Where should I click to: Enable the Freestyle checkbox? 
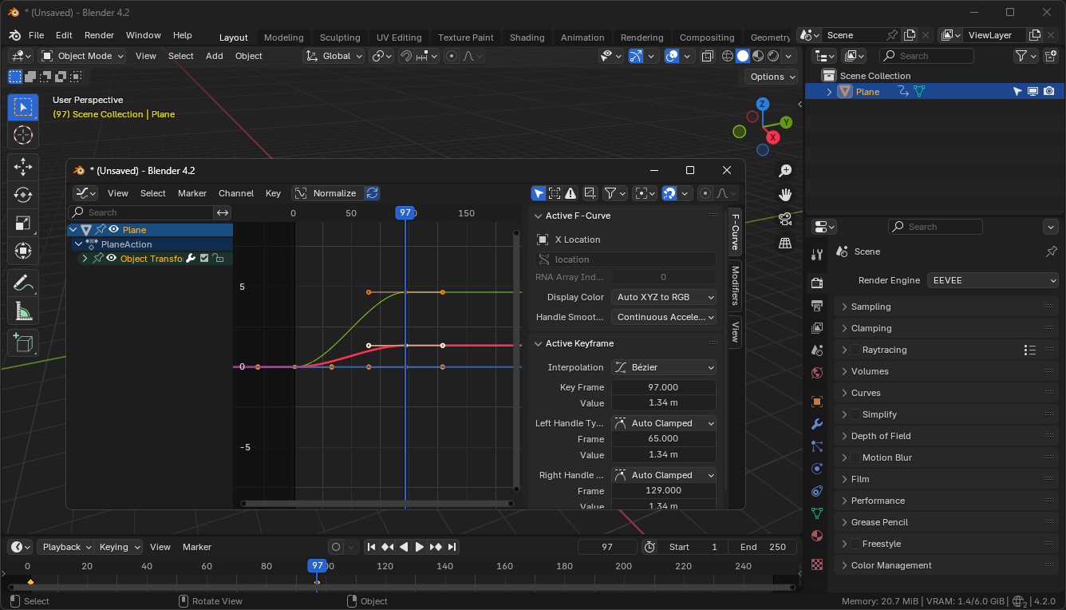coord(855,544)
